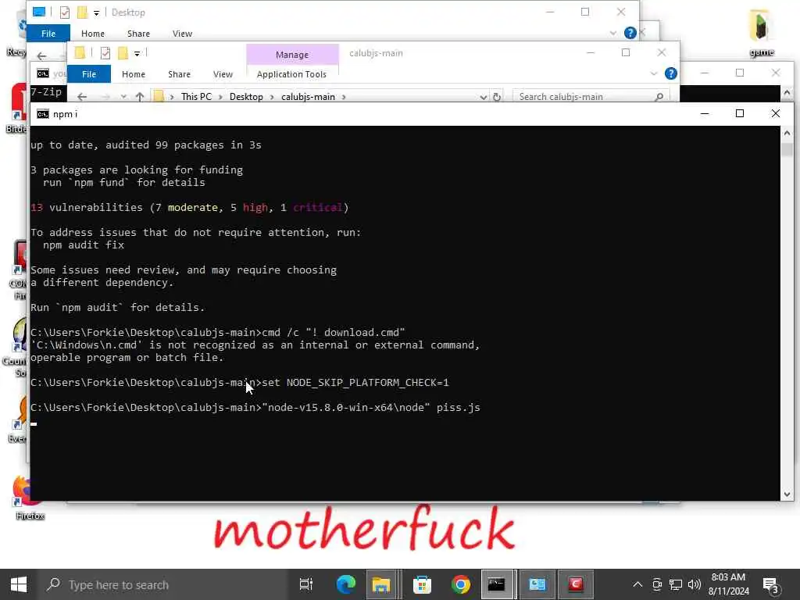The image size is (800, 600).
Task: Close the npm i console window
Action: (x=776, y=114)
